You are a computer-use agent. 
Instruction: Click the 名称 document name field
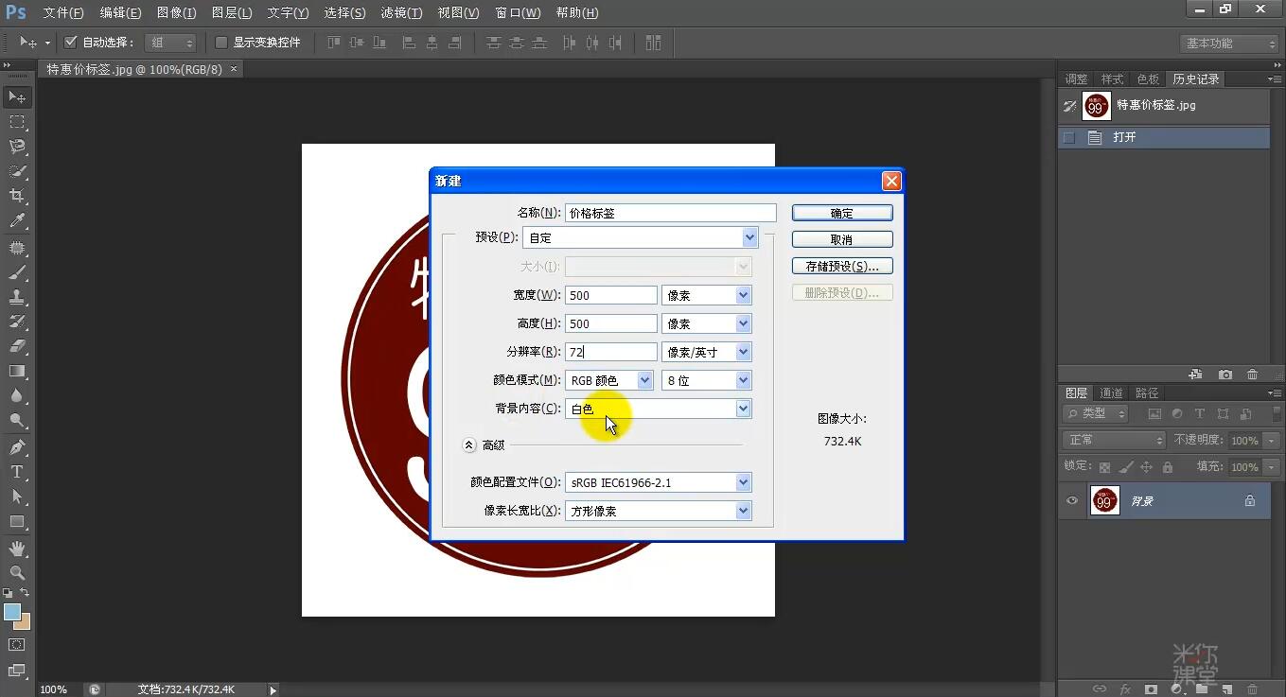669,212
